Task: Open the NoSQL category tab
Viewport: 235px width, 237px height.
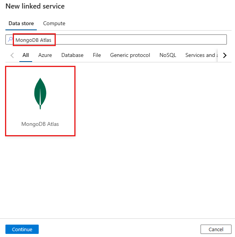Action: (168, 55)
